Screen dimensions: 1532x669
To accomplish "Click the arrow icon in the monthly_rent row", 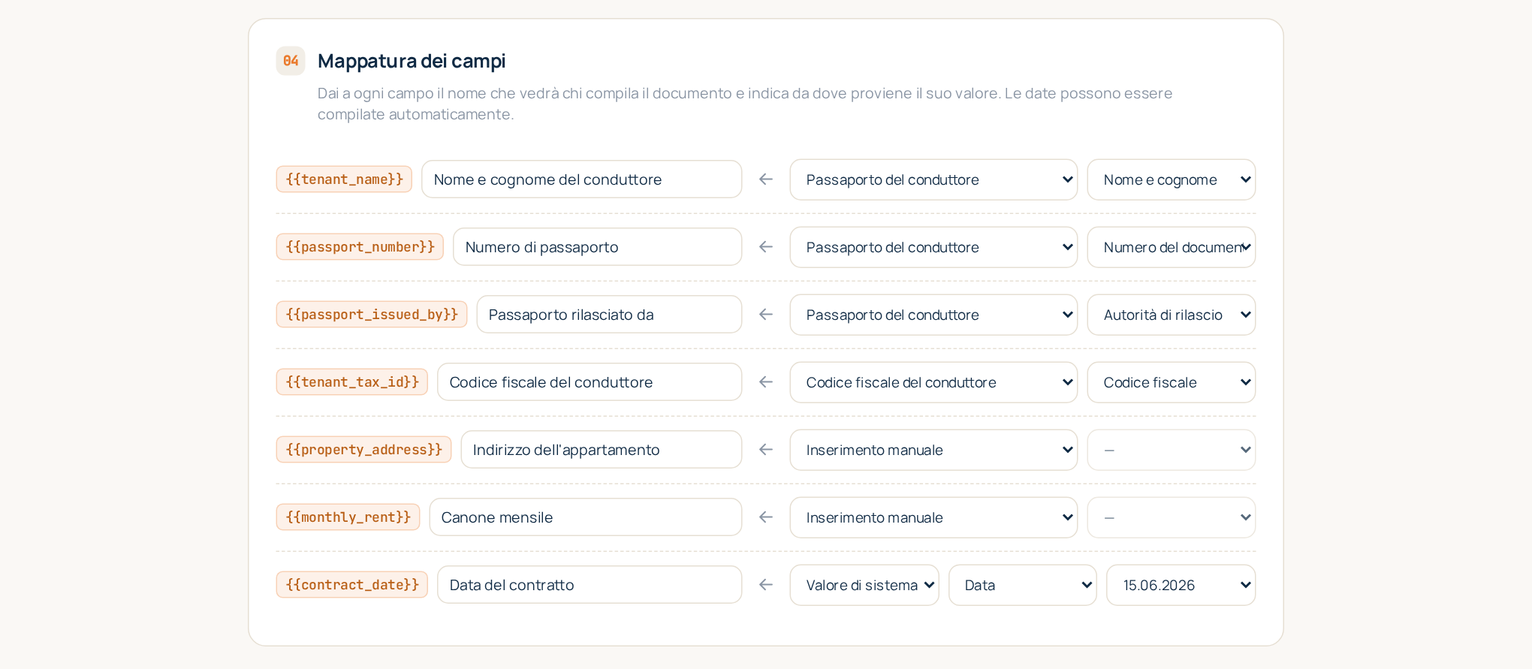I will click(x=766, y=517).
